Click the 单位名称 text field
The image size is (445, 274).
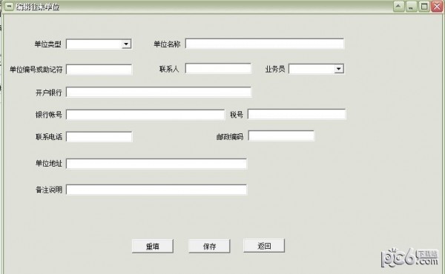click(x=265, y=44)
